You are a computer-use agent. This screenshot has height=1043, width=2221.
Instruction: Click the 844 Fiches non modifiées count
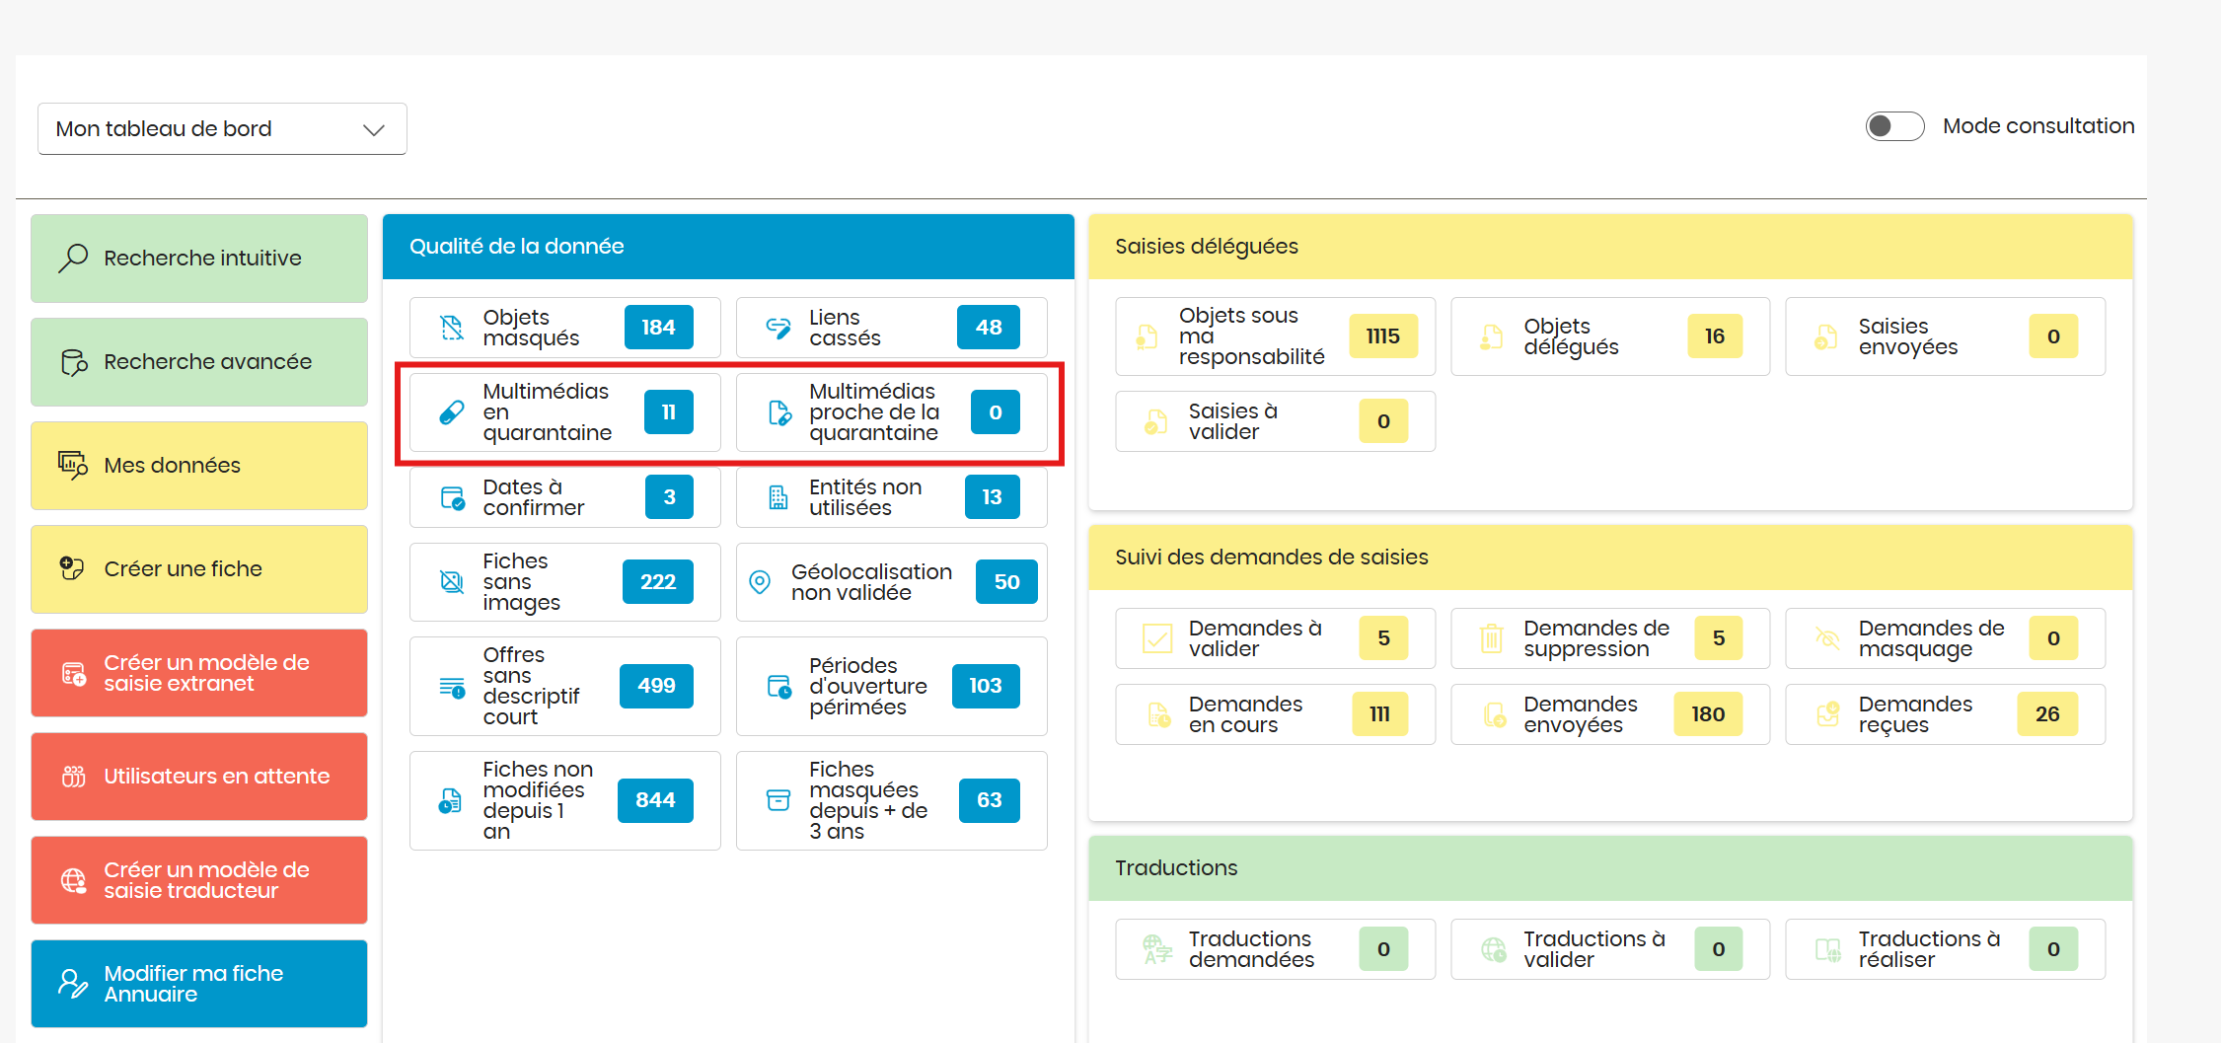point(655,800)
